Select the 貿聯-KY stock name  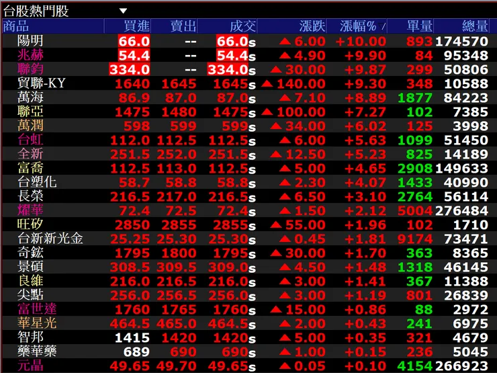tap(41, 83)
